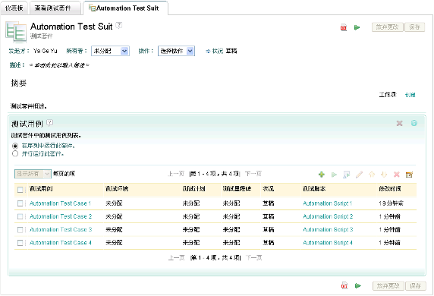Click the bottom 放弃更改 discard button
The image size is (434, 296).
coord(388,286)
